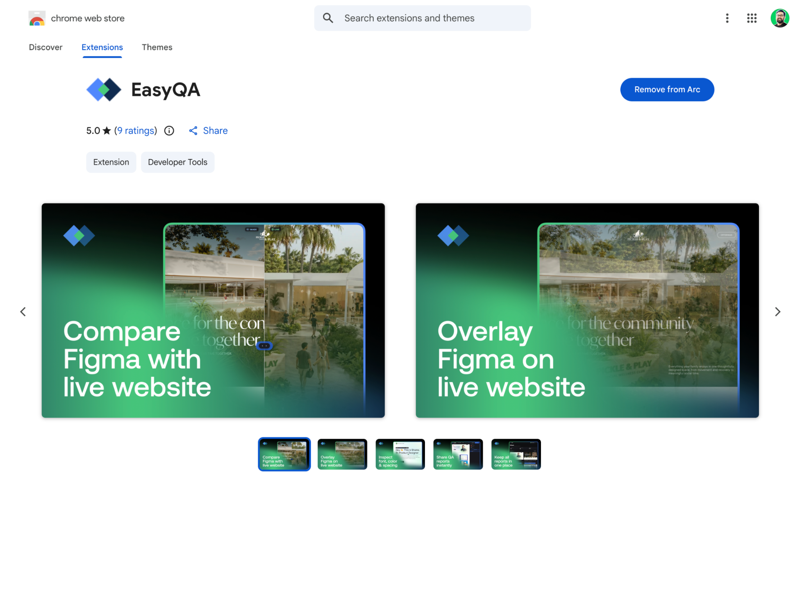The height and width of the screenshot is (600, 800).
Task: Click Remove from Arc button
Action: 667,89
